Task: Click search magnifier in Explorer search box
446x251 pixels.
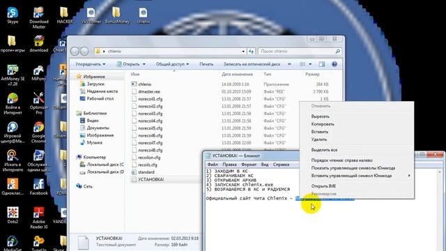Action: 337,51
